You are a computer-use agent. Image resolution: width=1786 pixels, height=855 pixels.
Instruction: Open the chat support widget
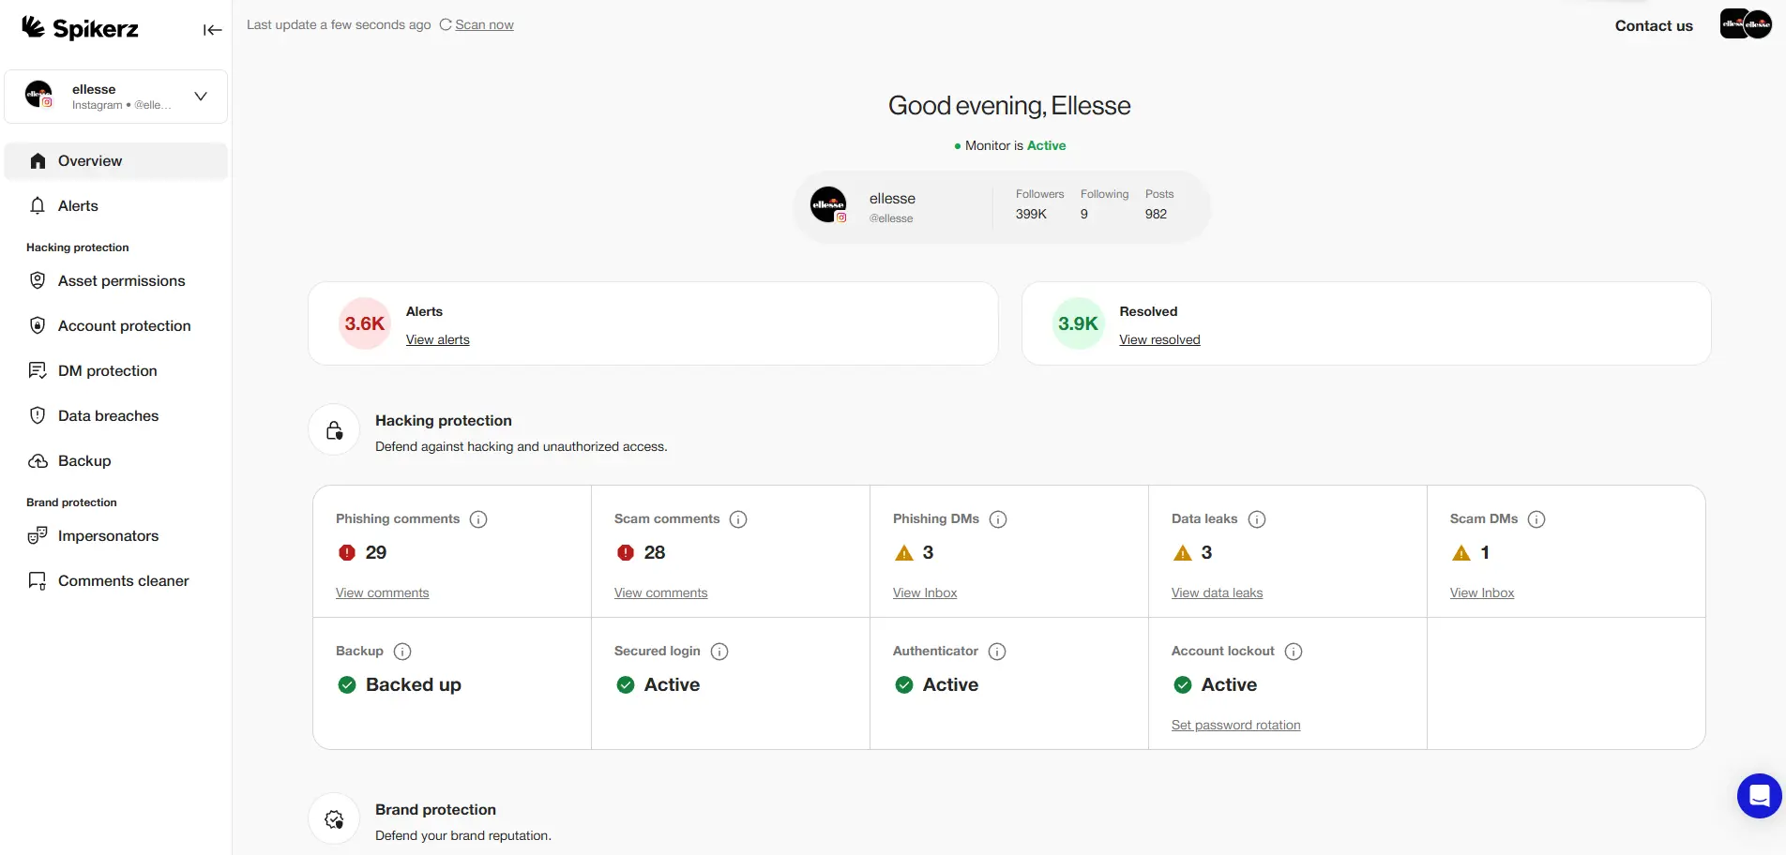pos(1759,796)
